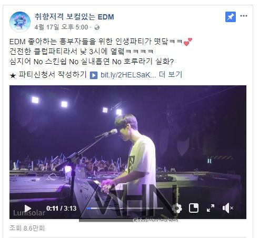The width and height of the screenshot is (259, 238).
Task: Click the view count 조회 8.6만회
Action: click(x=27, y=228)
